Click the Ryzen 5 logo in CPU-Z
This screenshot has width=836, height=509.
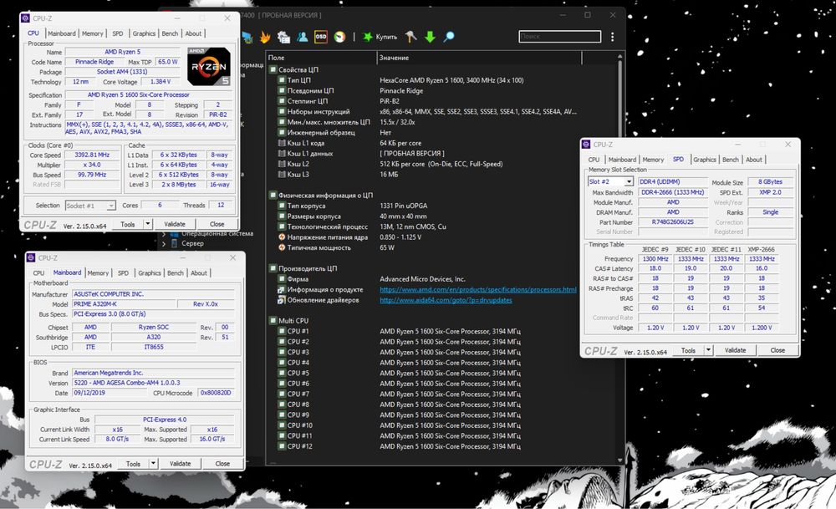click(x=208, y=67)
